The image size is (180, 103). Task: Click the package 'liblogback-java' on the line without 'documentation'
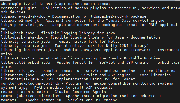click(18, 33)
